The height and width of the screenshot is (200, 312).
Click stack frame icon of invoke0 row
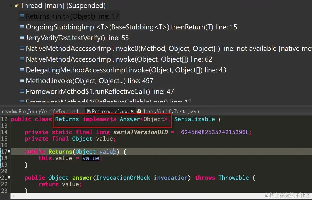22,48
